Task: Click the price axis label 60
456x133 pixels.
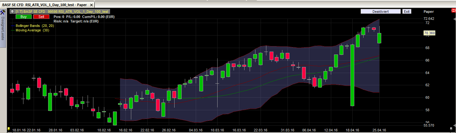Action: pos(427,97)
